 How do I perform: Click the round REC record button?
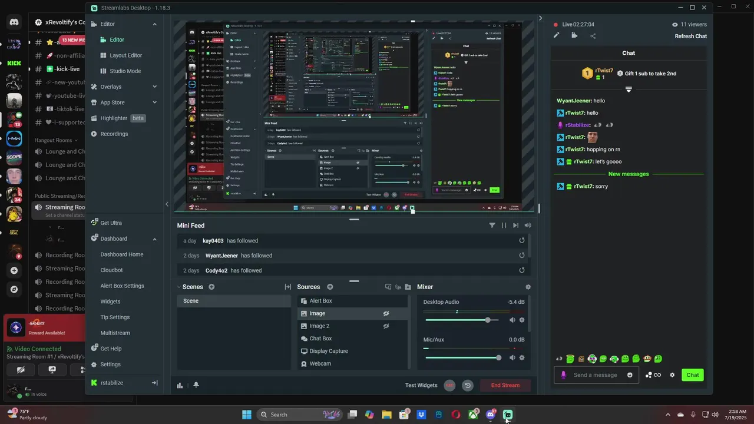[x=450, y=385]
